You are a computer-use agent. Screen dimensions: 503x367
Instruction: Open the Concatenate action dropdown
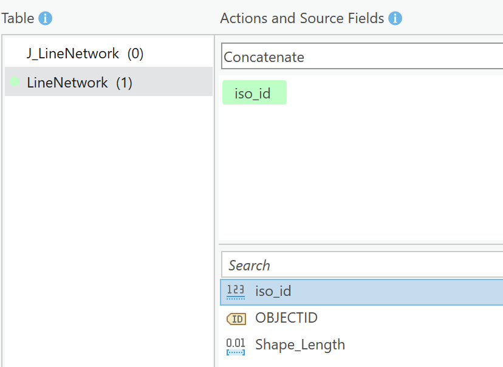(x=364, y=56)
